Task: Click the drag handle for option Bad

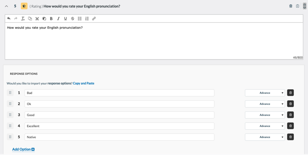Action: click(x=10, y=93)
